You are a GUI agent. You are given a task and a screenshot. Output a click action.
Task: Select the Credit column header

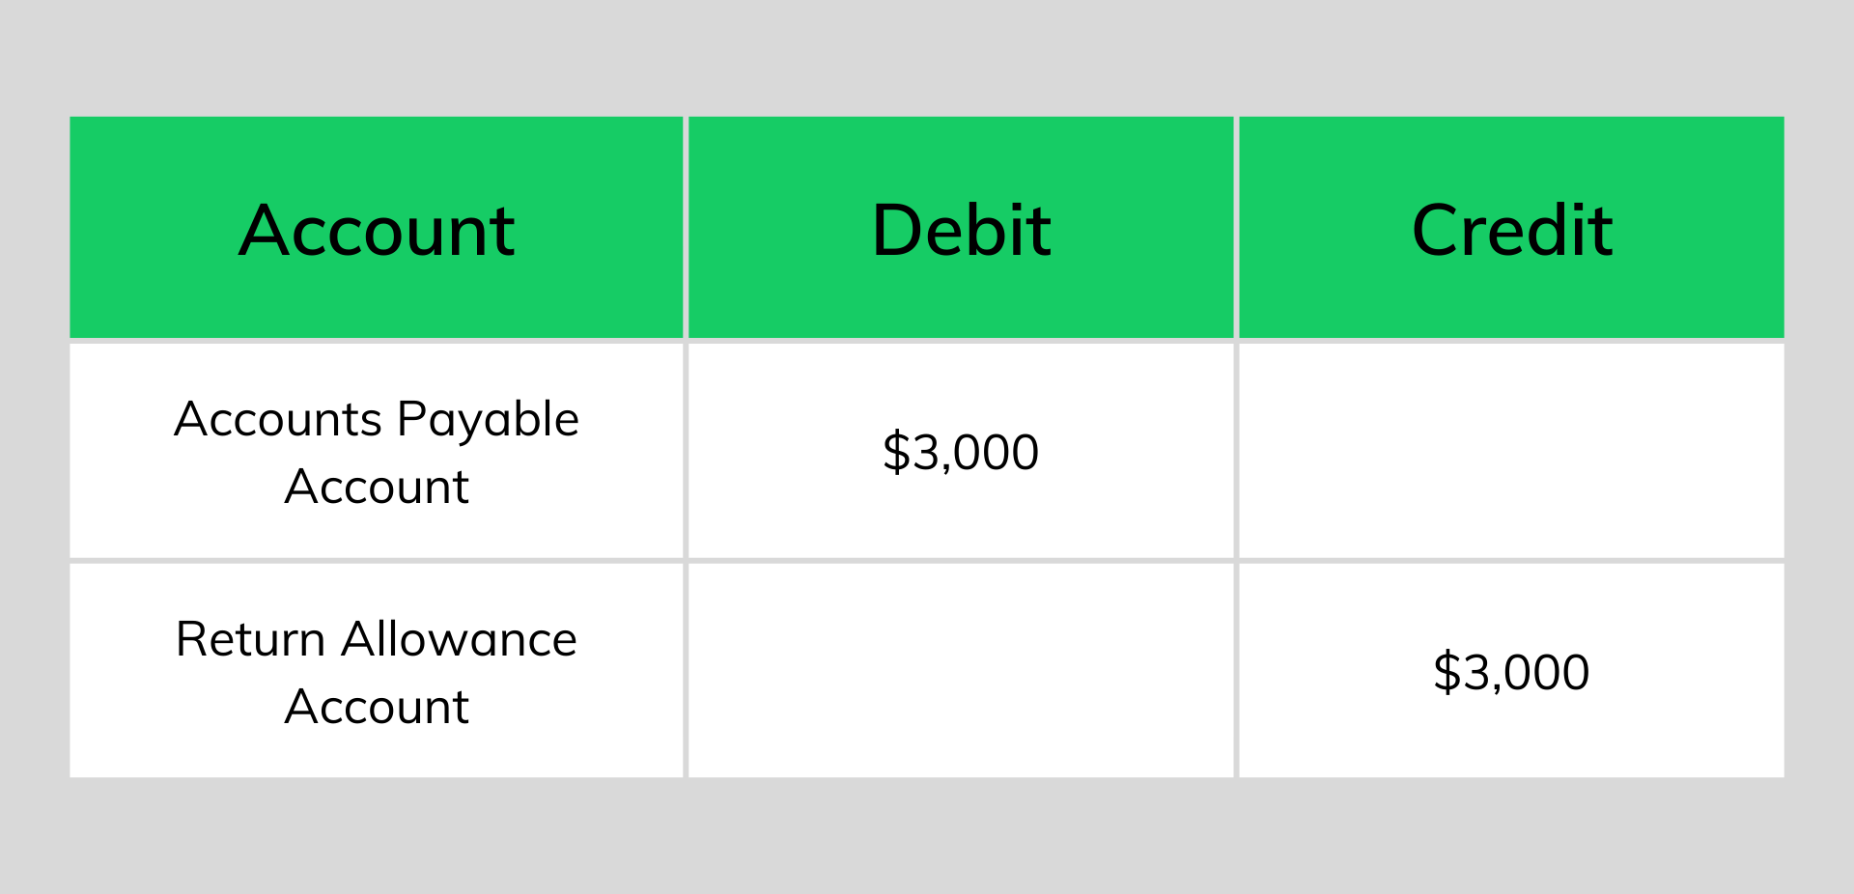1511,228
